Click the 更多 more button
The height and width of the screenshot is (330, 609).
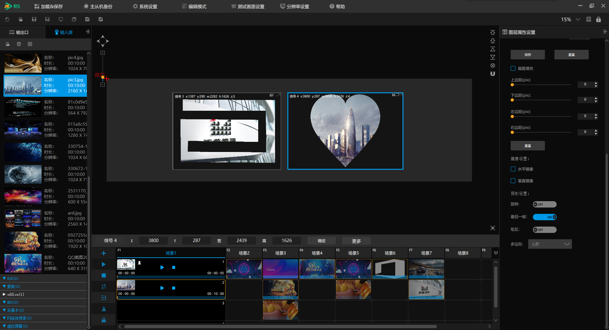coord(357,241)
